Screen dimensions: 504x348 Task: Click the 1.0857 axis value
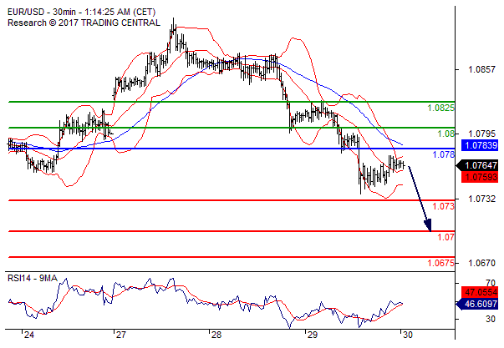[x=481, y=69]
